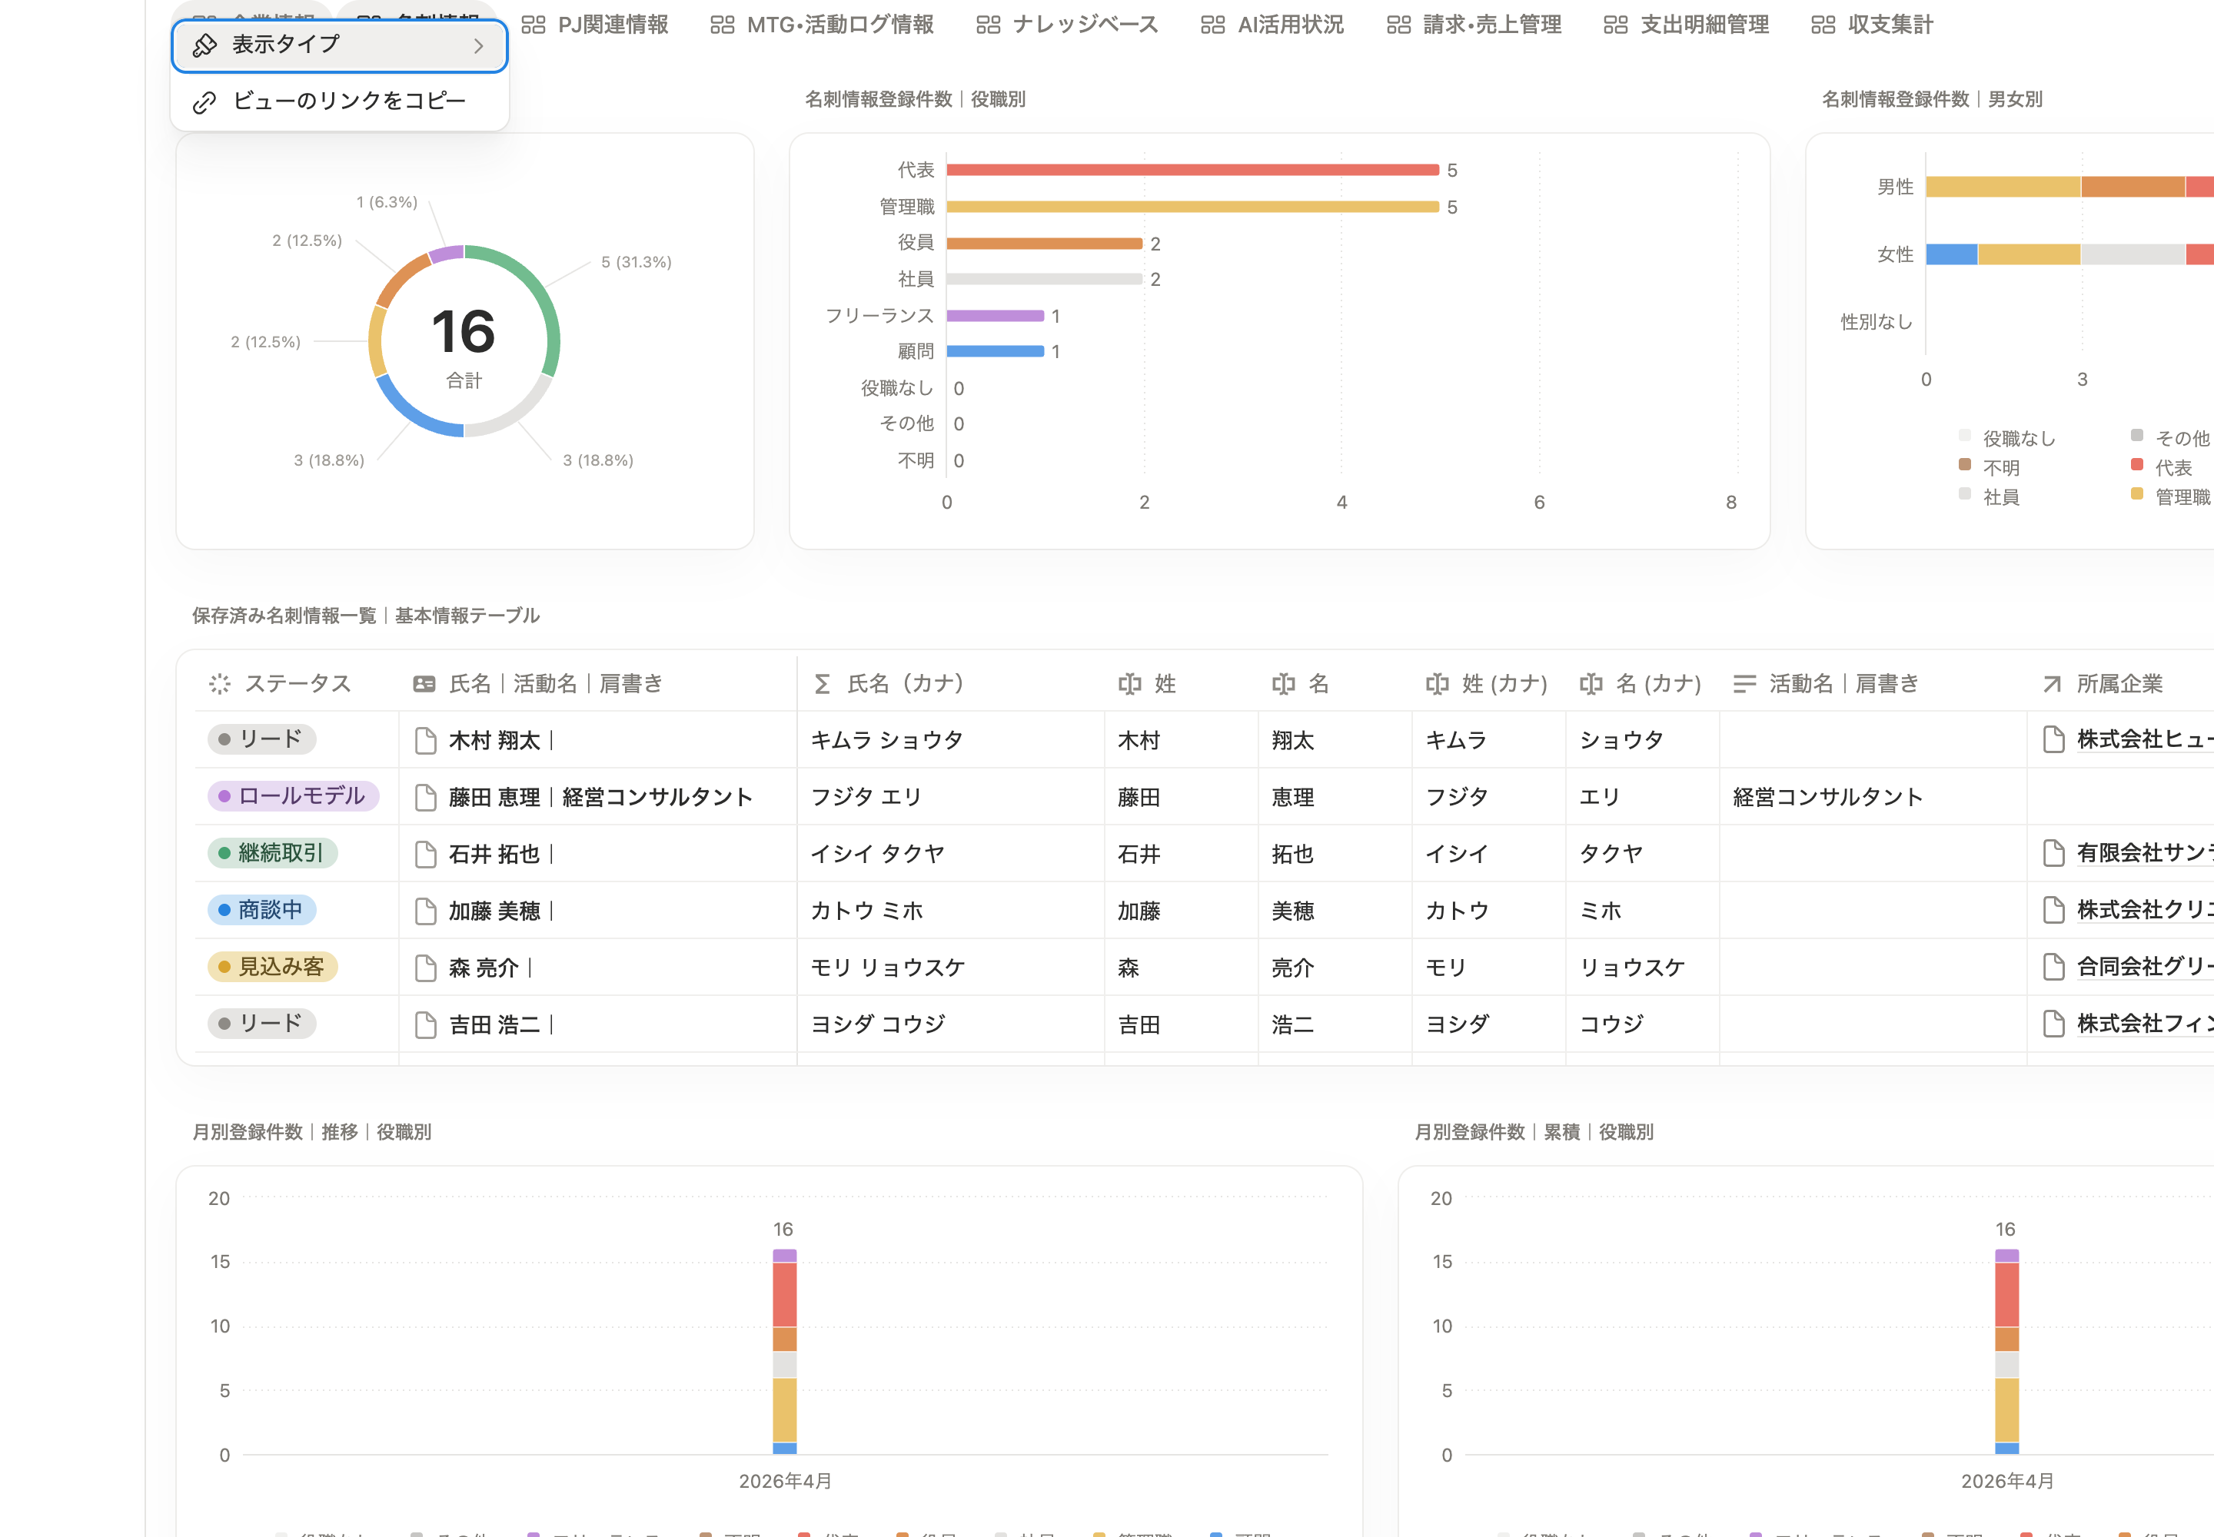This screenshot has width=2214, height=1537.
Task: Click the stacked bar in 月別登録件数｜累積 chart
Action: (x=2007, y=1351)
